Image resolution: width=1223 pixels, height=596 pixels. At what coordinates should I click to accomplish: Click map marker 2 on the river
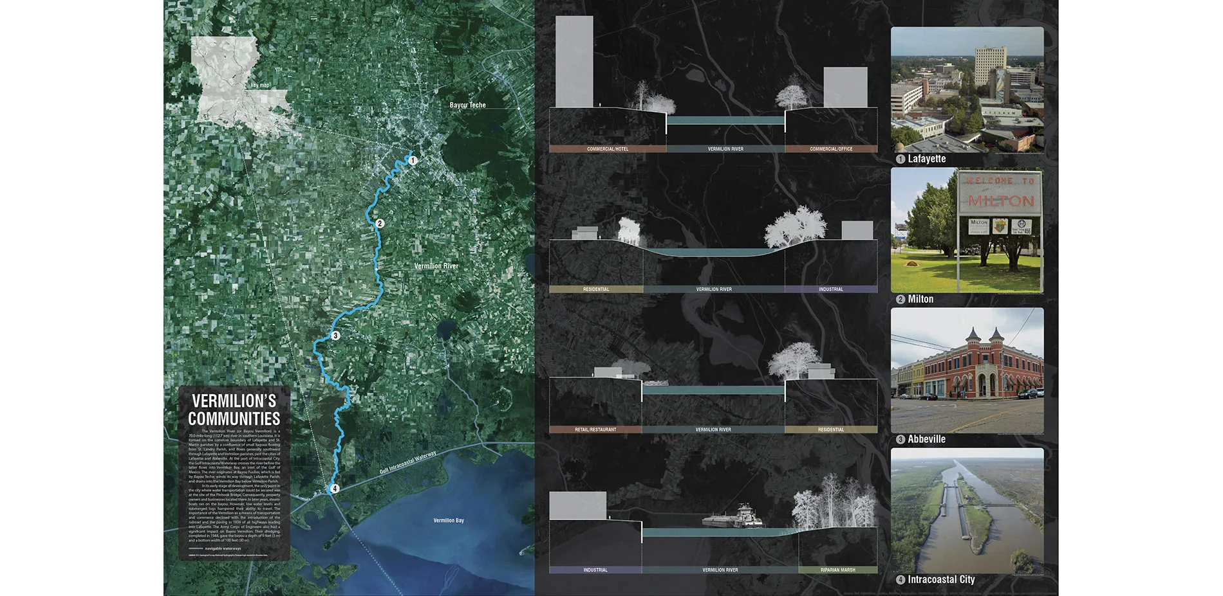380,224
